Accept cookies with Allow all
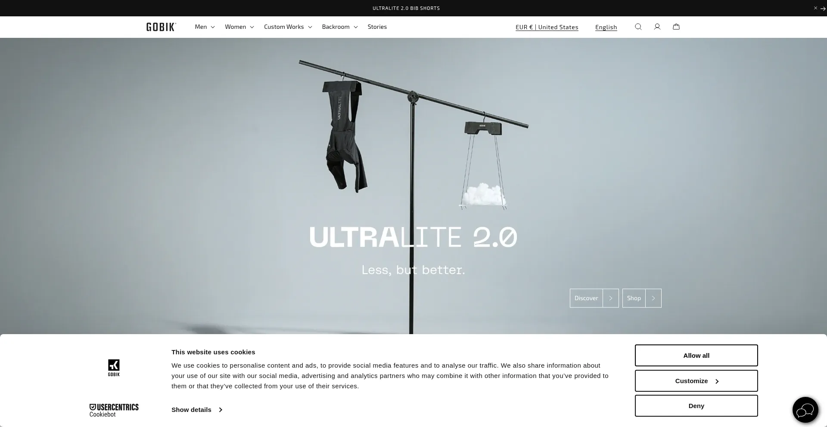Viewport: 827px width, 427px height. point(696,356)
